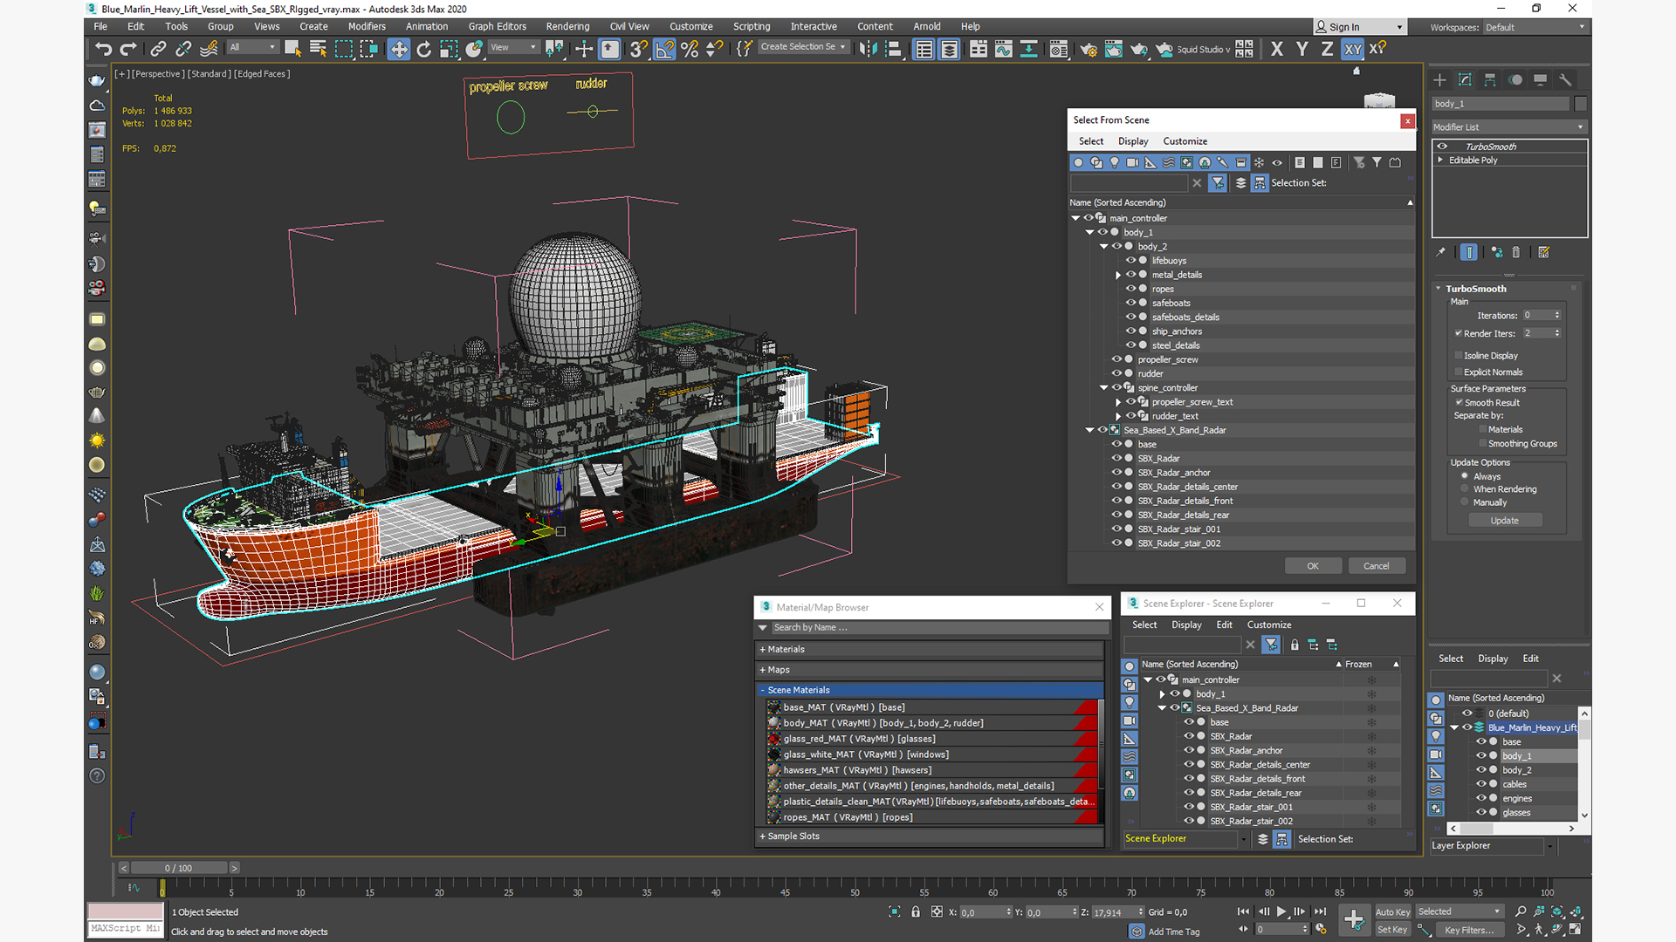Check Separate by Materials option

point(1482,429)
